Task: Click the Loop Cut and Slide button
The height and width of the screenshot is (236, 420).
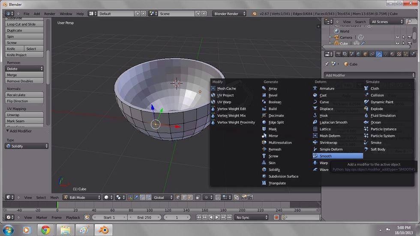Action: (24, 24)
